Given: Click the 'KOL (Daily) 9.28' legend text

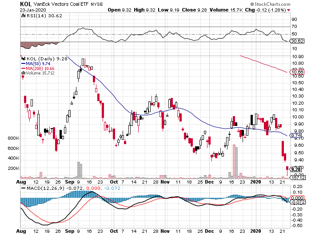Looking at the screenshot, I should click(47, 59).
